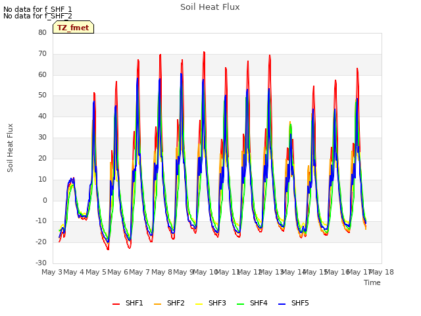Select the SHF2 legend label
This screenshot has width=421, height=316.
pos(176,303)
